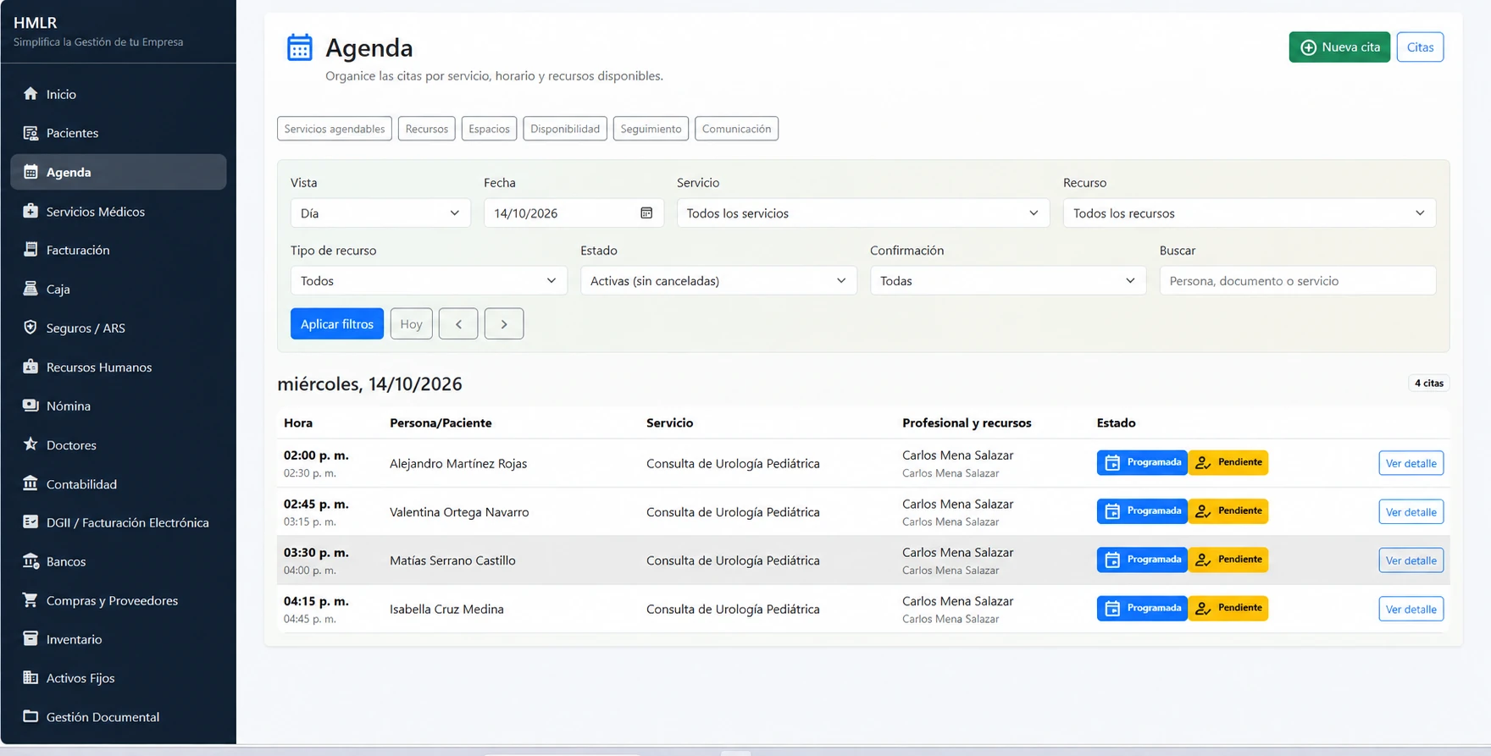Click the Citas button
The height and width of the screenshot is (756, 1491).
click(x=1420, y=47)
